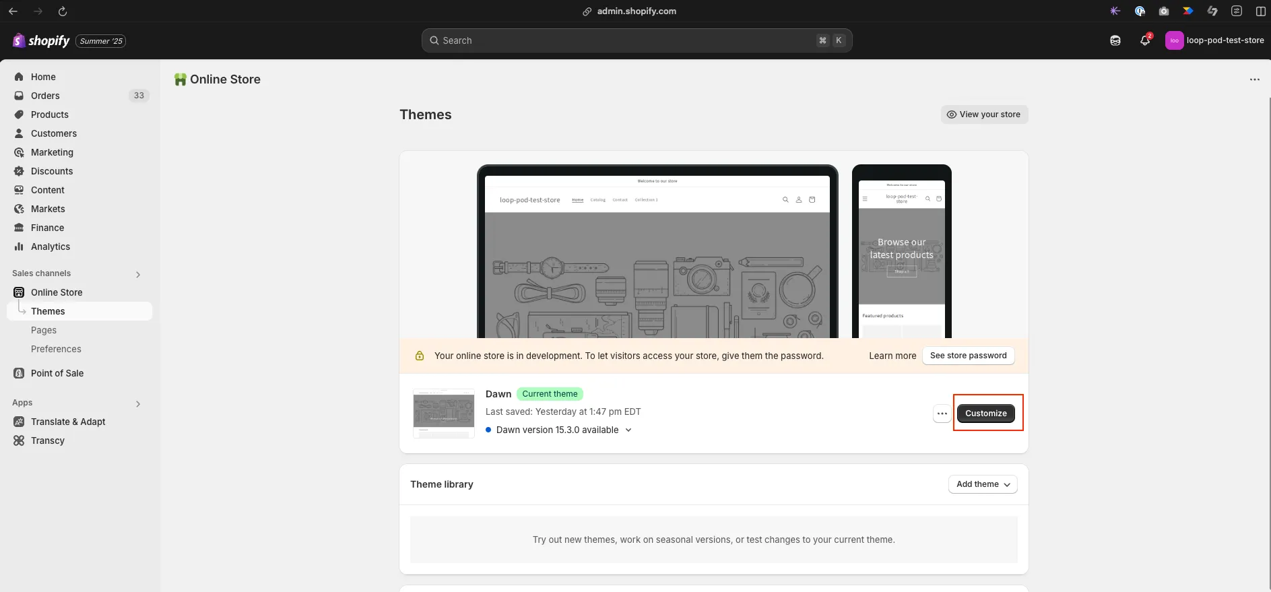The width and height of the screenshot is (1271, 592).
Task: Expand the Apps section
Action: [x=138, y=403]
